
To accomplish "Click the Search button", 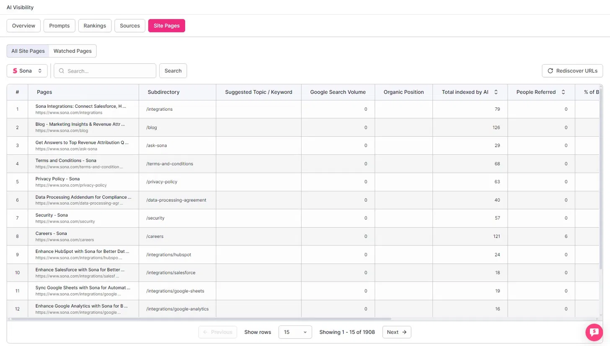I will (x=173, y=71).
